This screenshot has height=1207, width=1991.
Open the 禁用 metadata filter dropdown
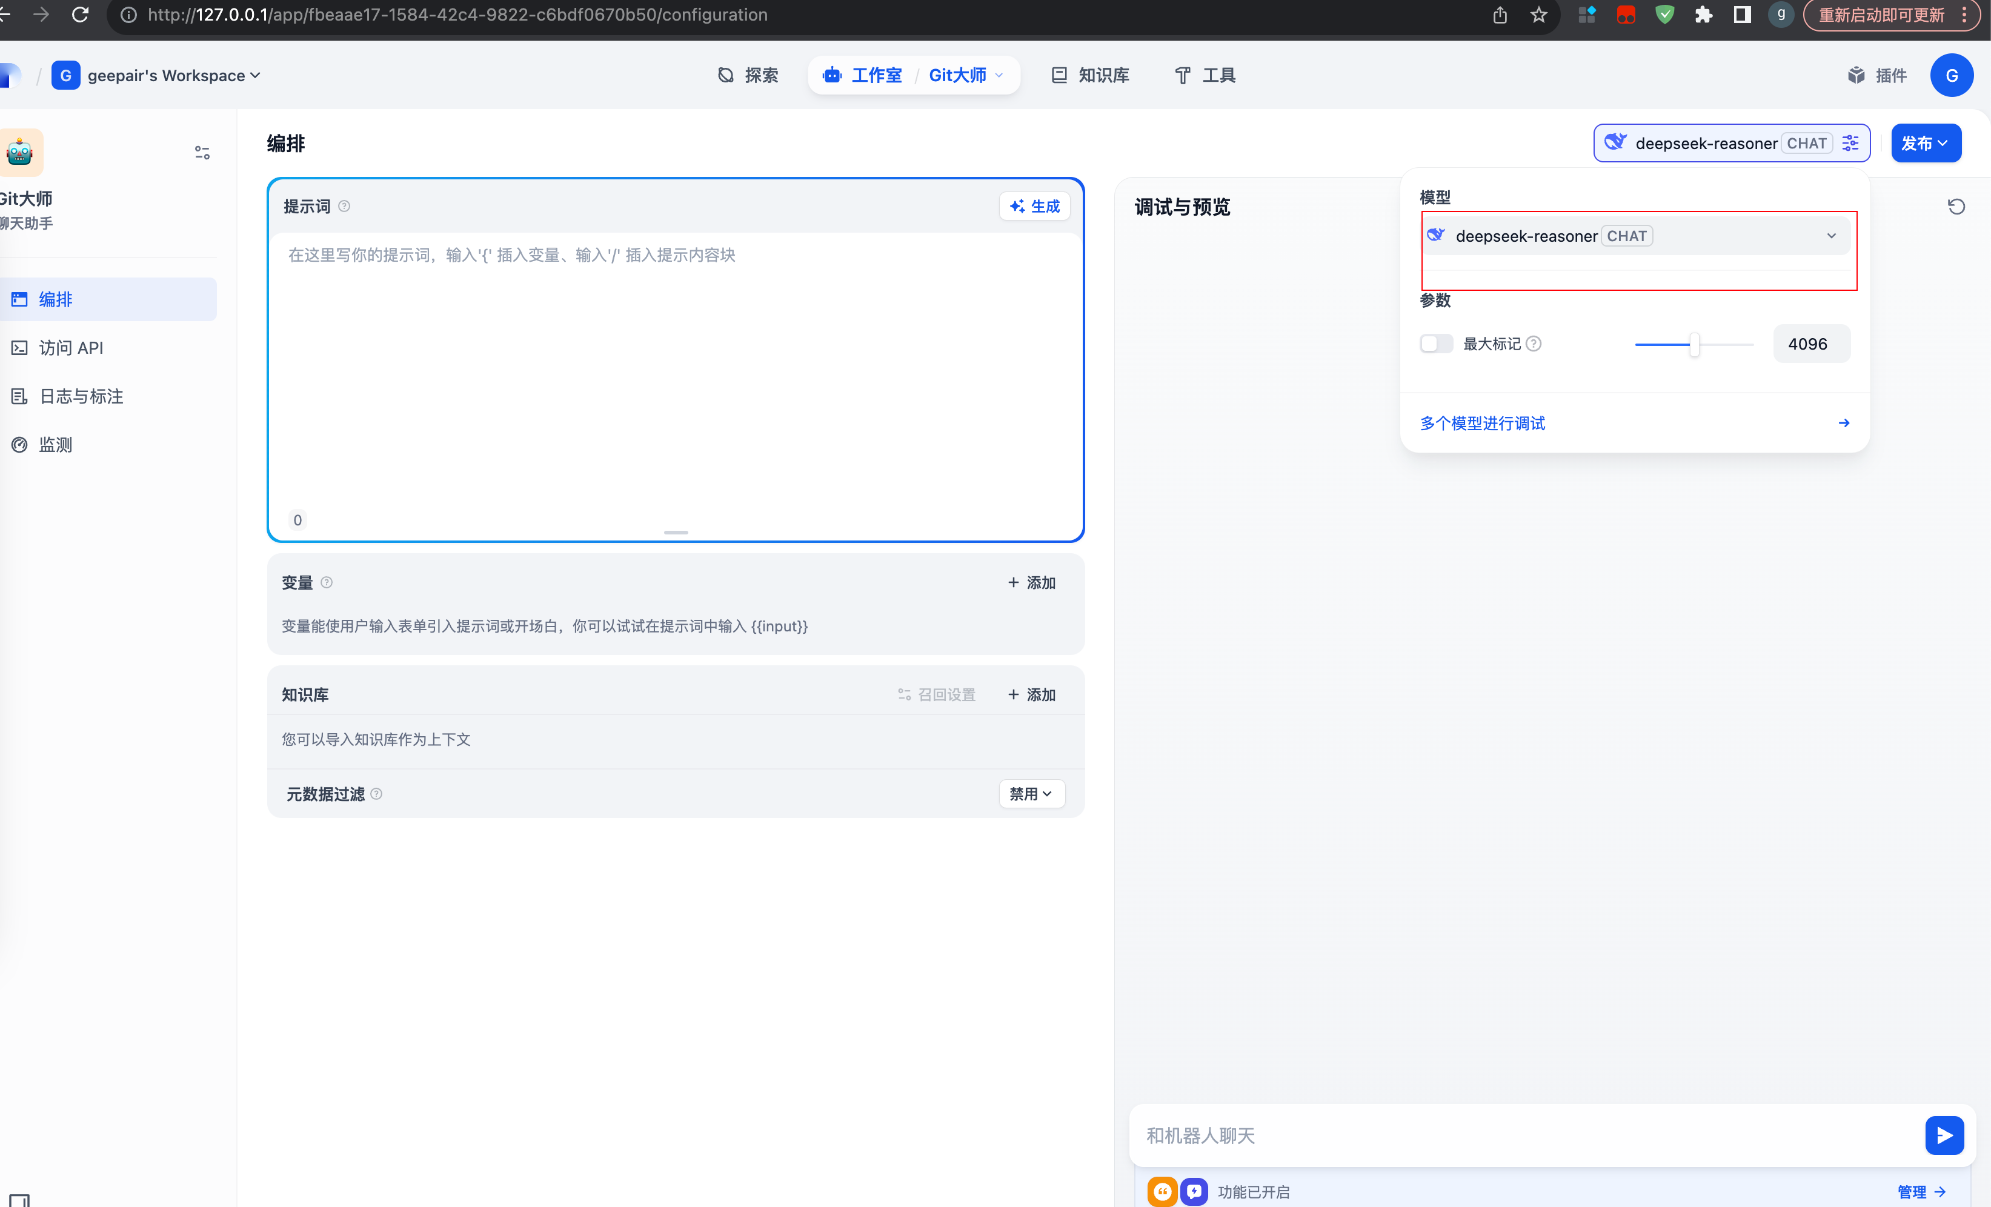point(1031,794)
